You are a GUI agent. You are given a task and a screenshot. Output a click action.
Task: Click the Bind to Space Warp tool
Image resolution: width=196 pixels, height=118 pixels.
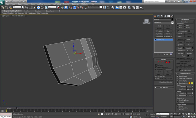coord(10,7)
